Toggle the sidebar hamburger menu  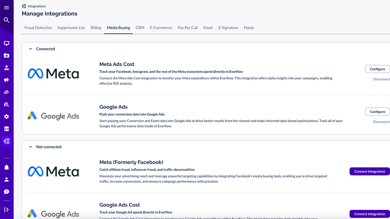click(x=7, y=7)
